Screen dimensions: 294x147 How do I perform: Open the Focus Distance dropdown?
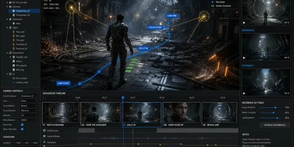coord(29,111)
